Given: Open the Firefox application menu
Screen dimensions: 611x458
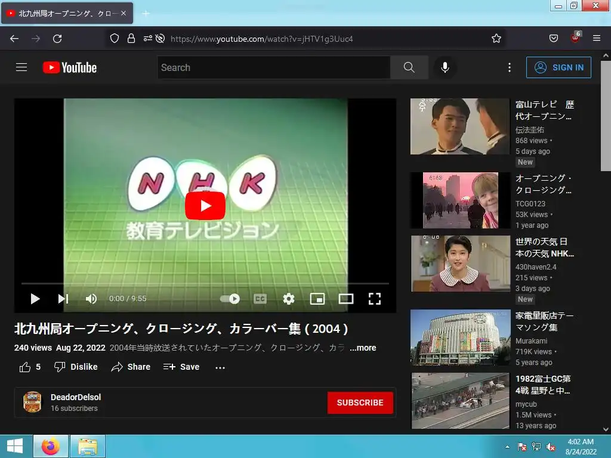Looking at the screenshot, I should click(x=597, y=38).
